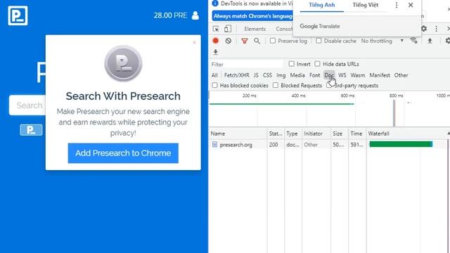Select the CSS filter type

point(267,75)
